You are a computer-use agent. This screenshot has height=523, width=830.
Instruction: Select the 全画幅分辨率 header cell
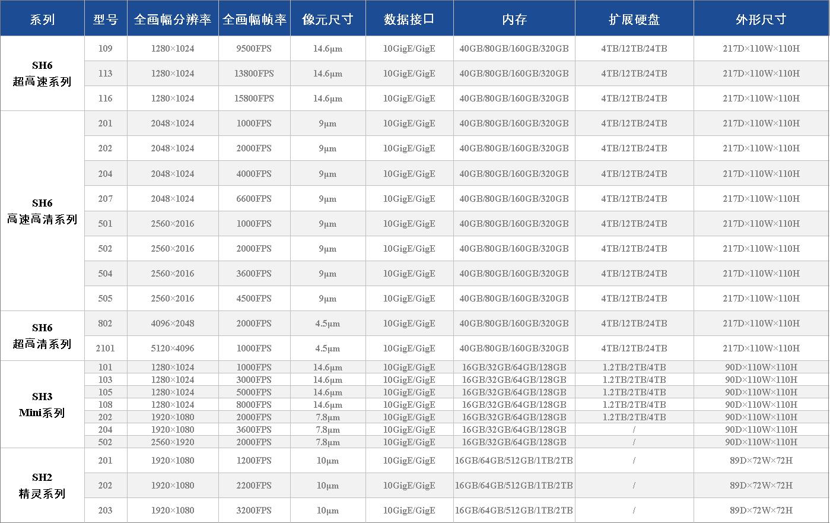click(x=173, y=18)
